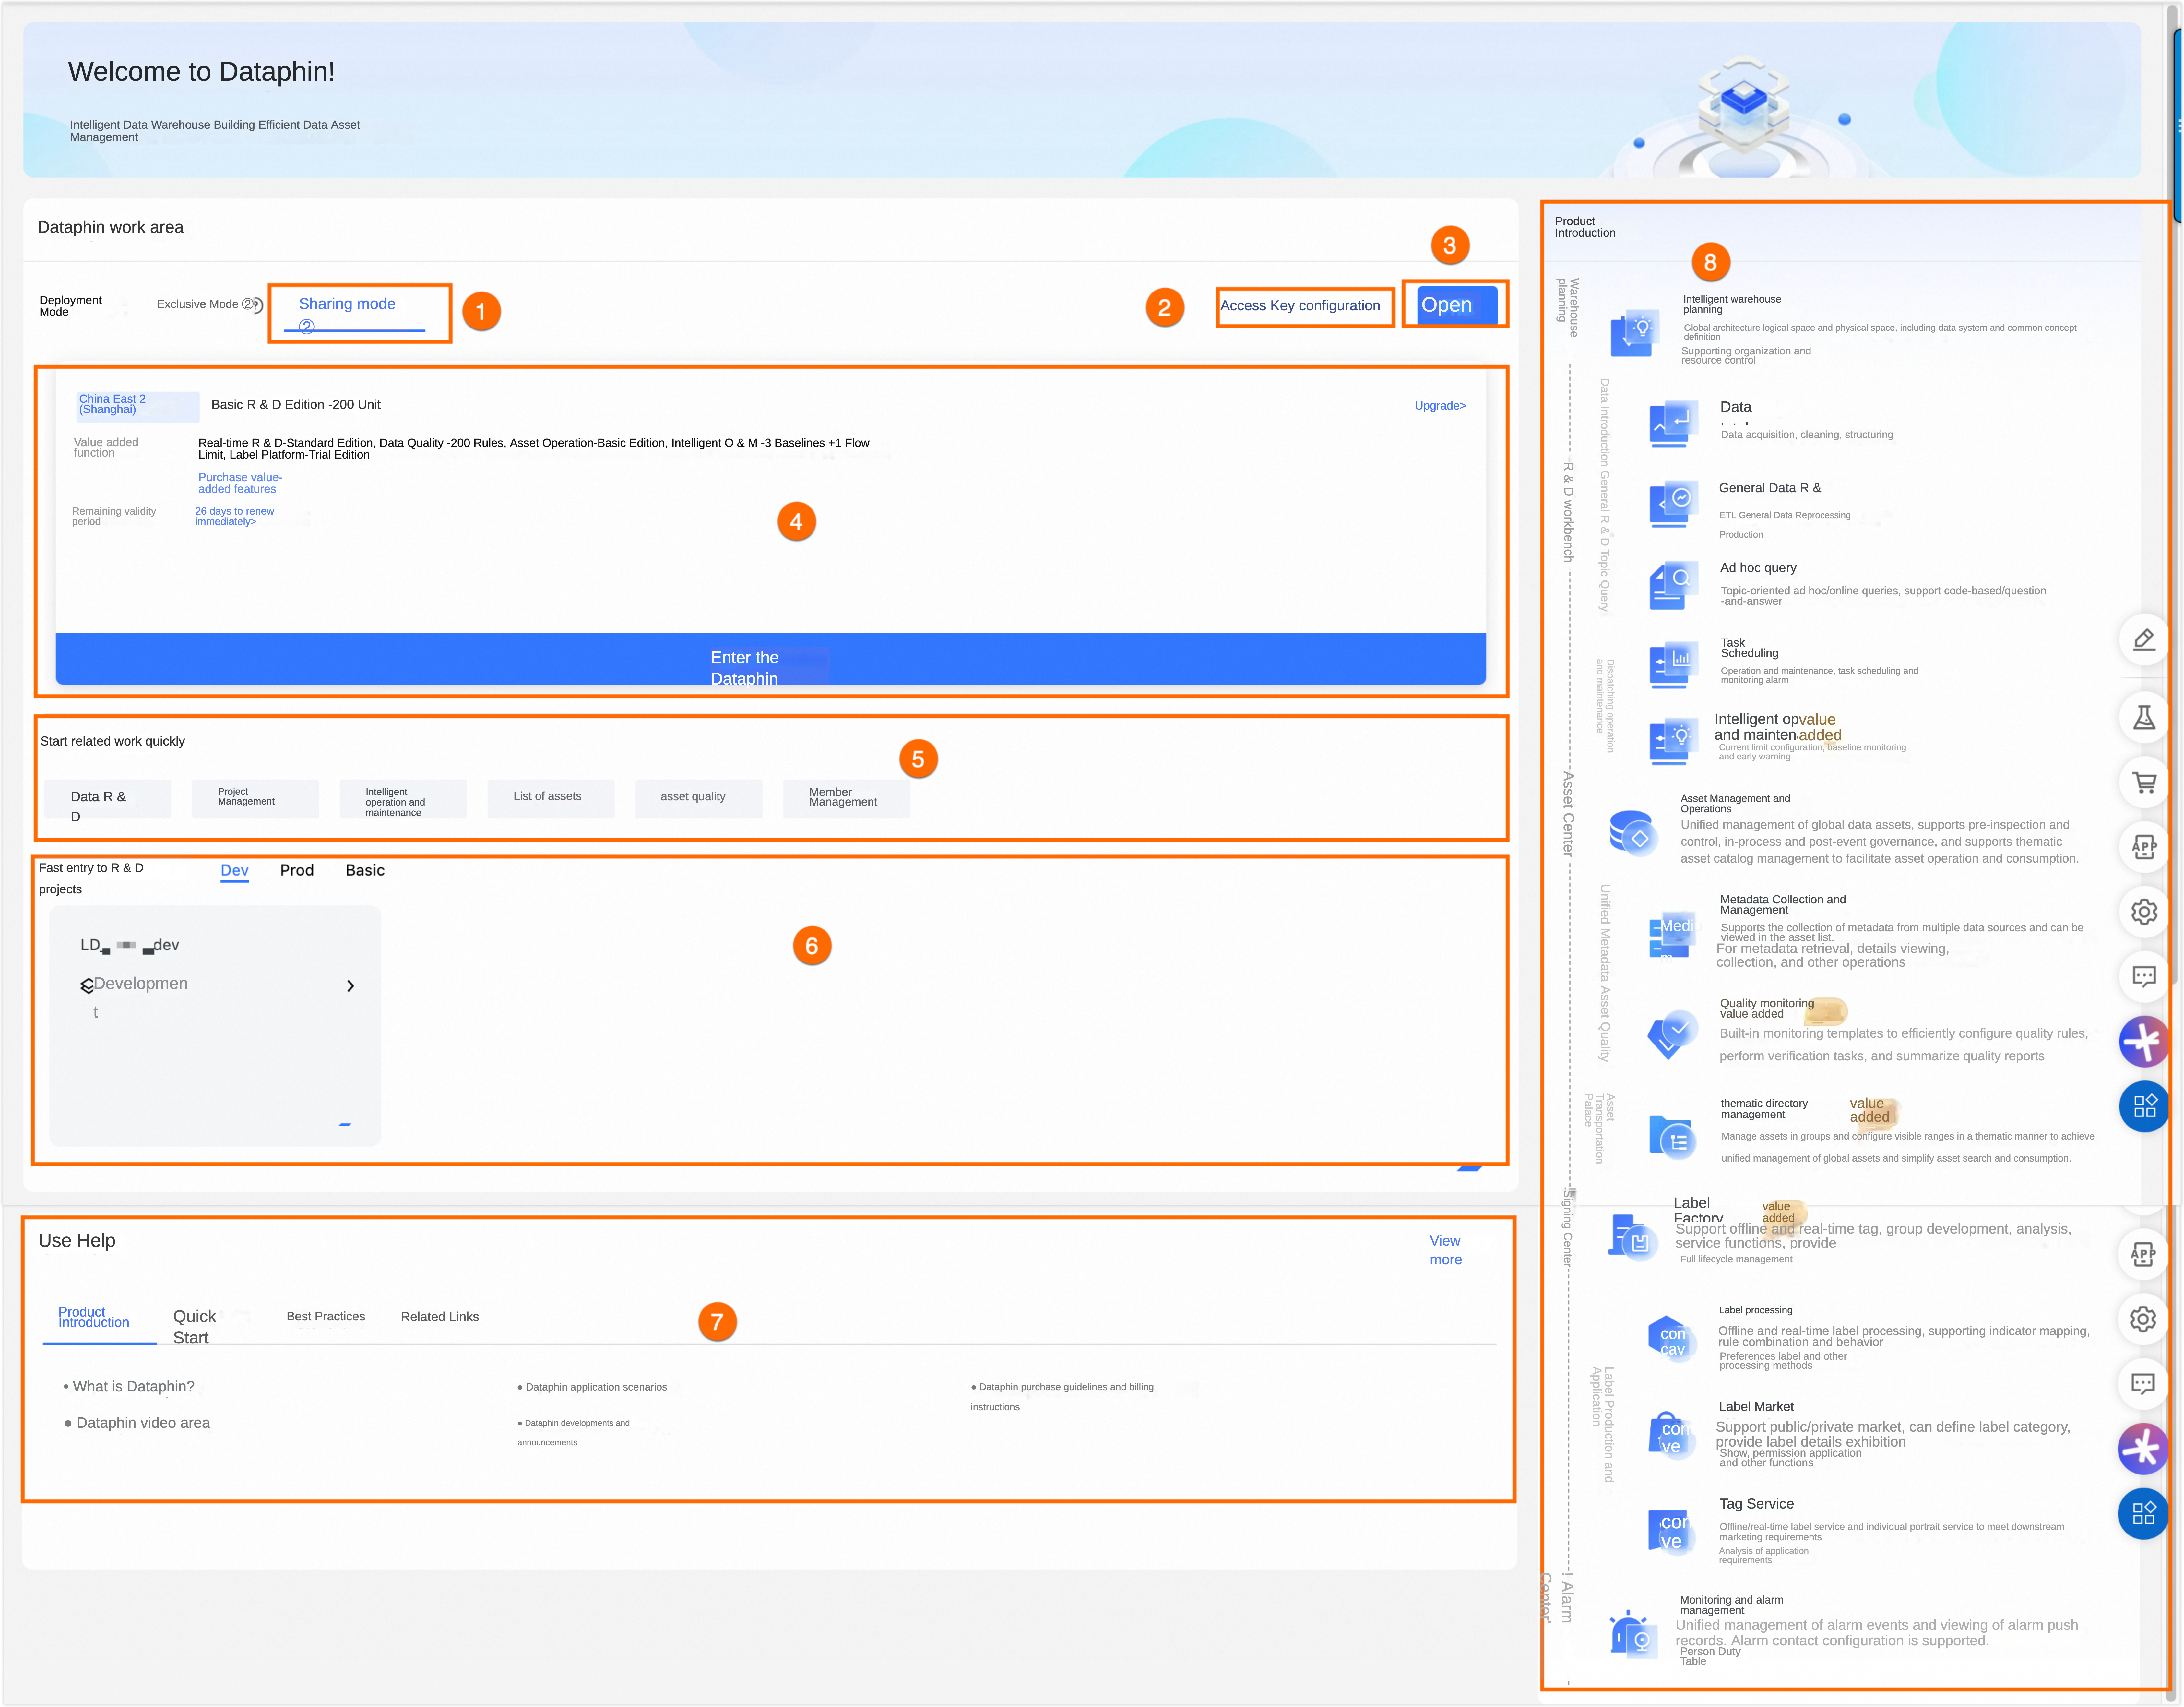Expand the LD dev Development project arrow
Viewport: 2184px width, 1707px height.
[350, 986]
